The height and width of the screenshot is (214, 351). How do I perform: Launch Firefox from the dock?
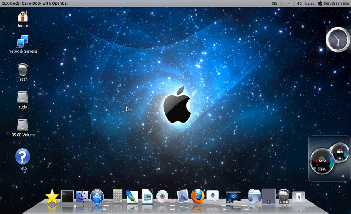click(x=198, y=196)
